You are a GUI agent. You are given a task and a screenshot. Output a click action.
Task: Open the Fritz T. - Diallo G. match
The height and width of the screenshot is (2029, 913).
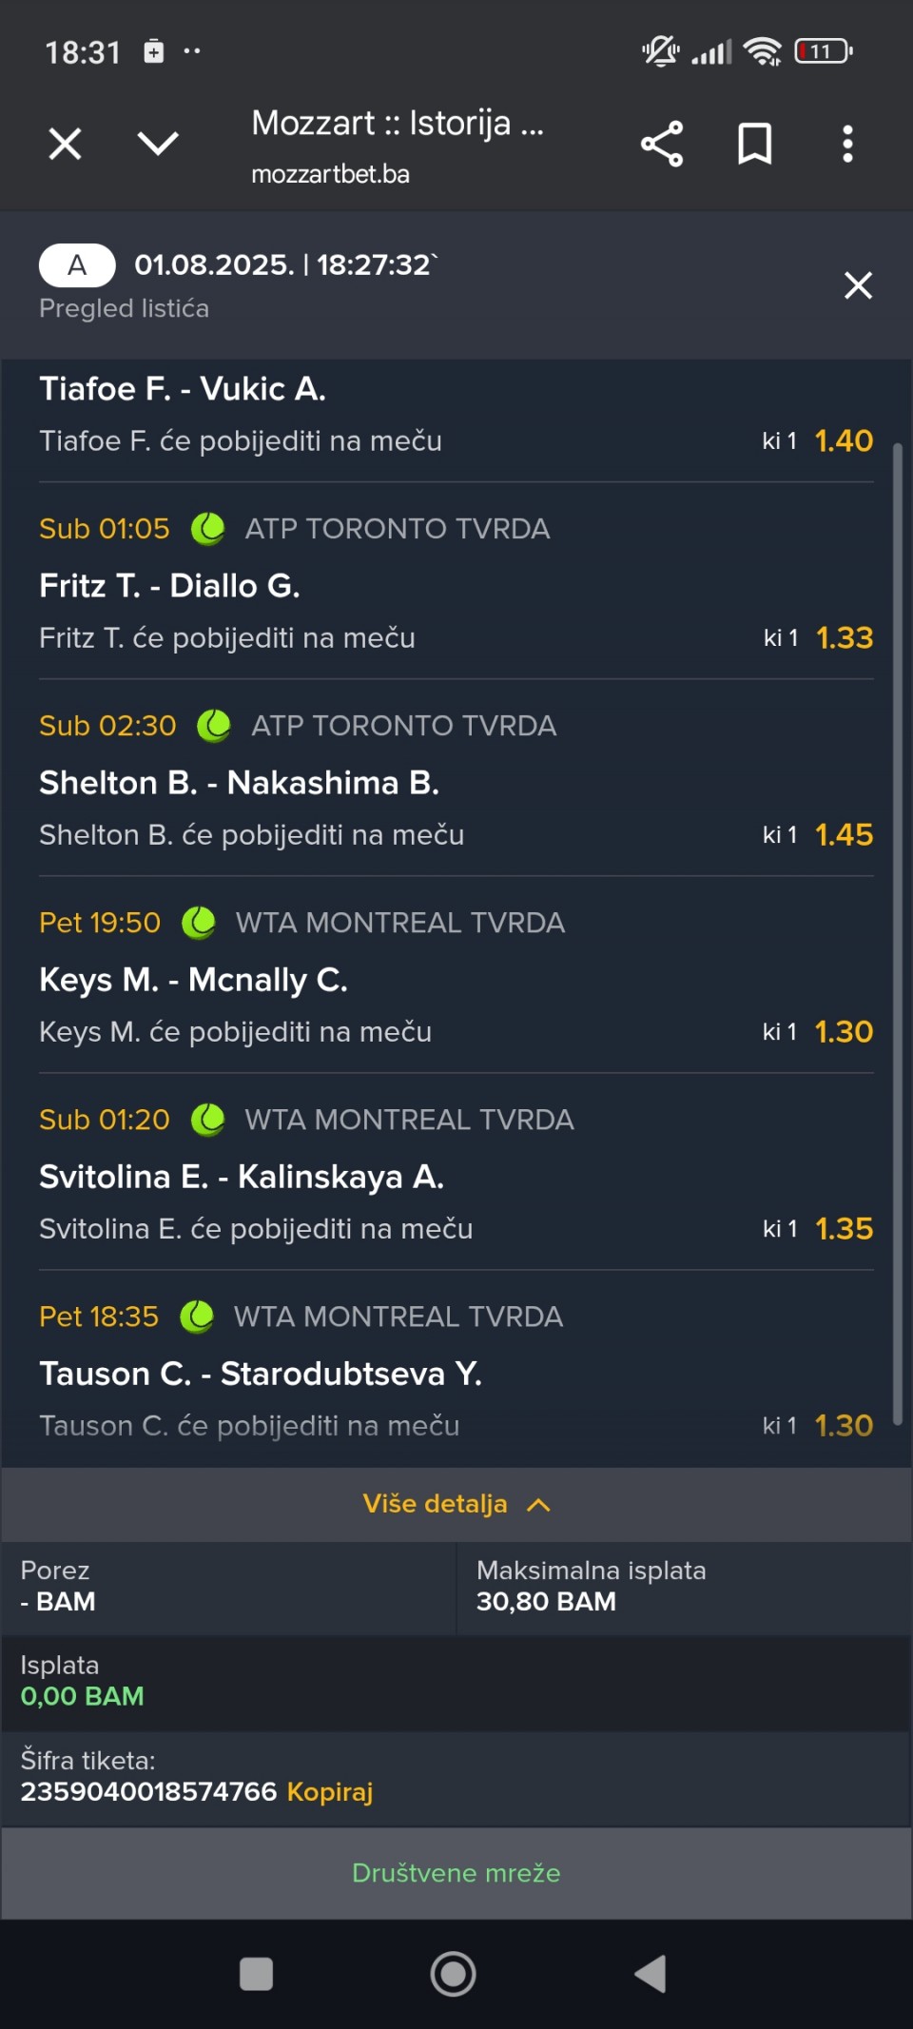point(169,585)
